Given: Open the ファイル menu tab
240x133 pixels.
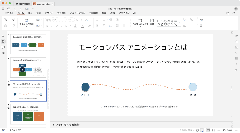Looking at the screenshot, I should pos(9,13).
